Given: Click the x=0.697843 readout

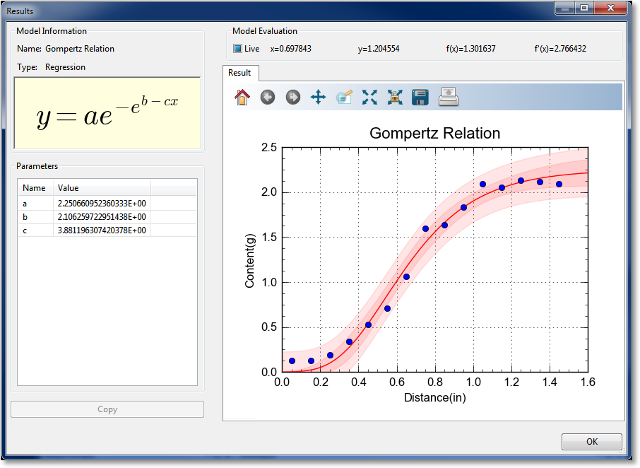Looking at the screenshot, I should [290, 49].
